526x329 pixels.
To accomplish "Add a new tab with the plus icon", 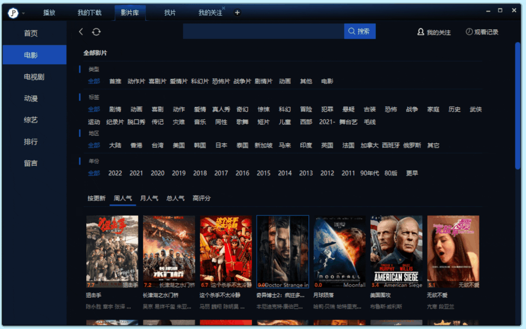I will click(x=237, y=13).
